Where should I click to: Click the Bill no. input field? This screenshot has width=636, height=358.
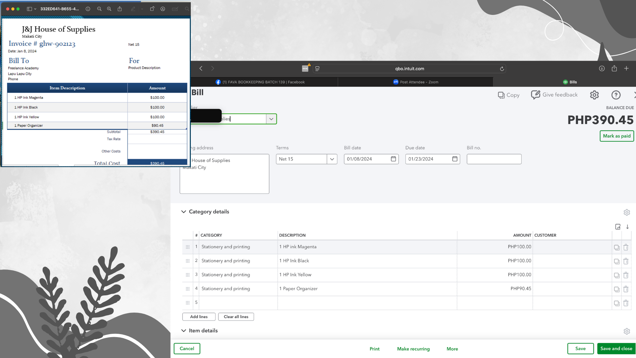[x=494, y=159]
